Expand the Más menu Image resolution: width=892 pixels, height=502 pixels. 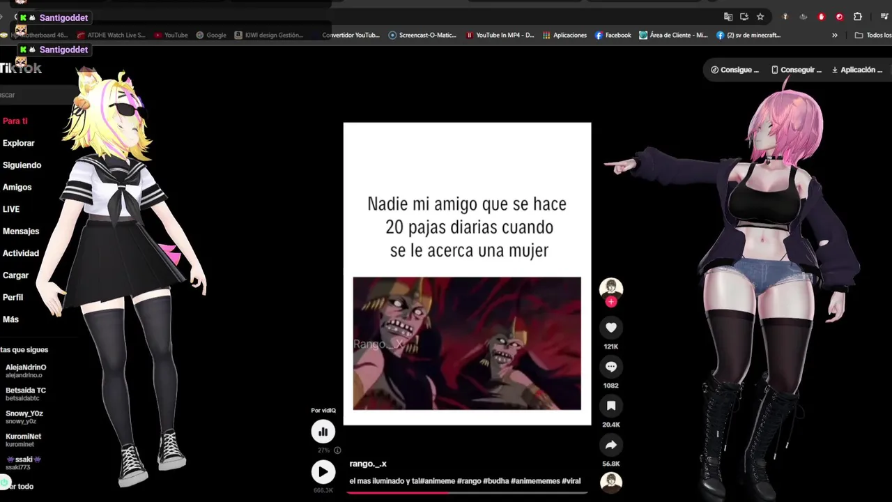(10, 319)
